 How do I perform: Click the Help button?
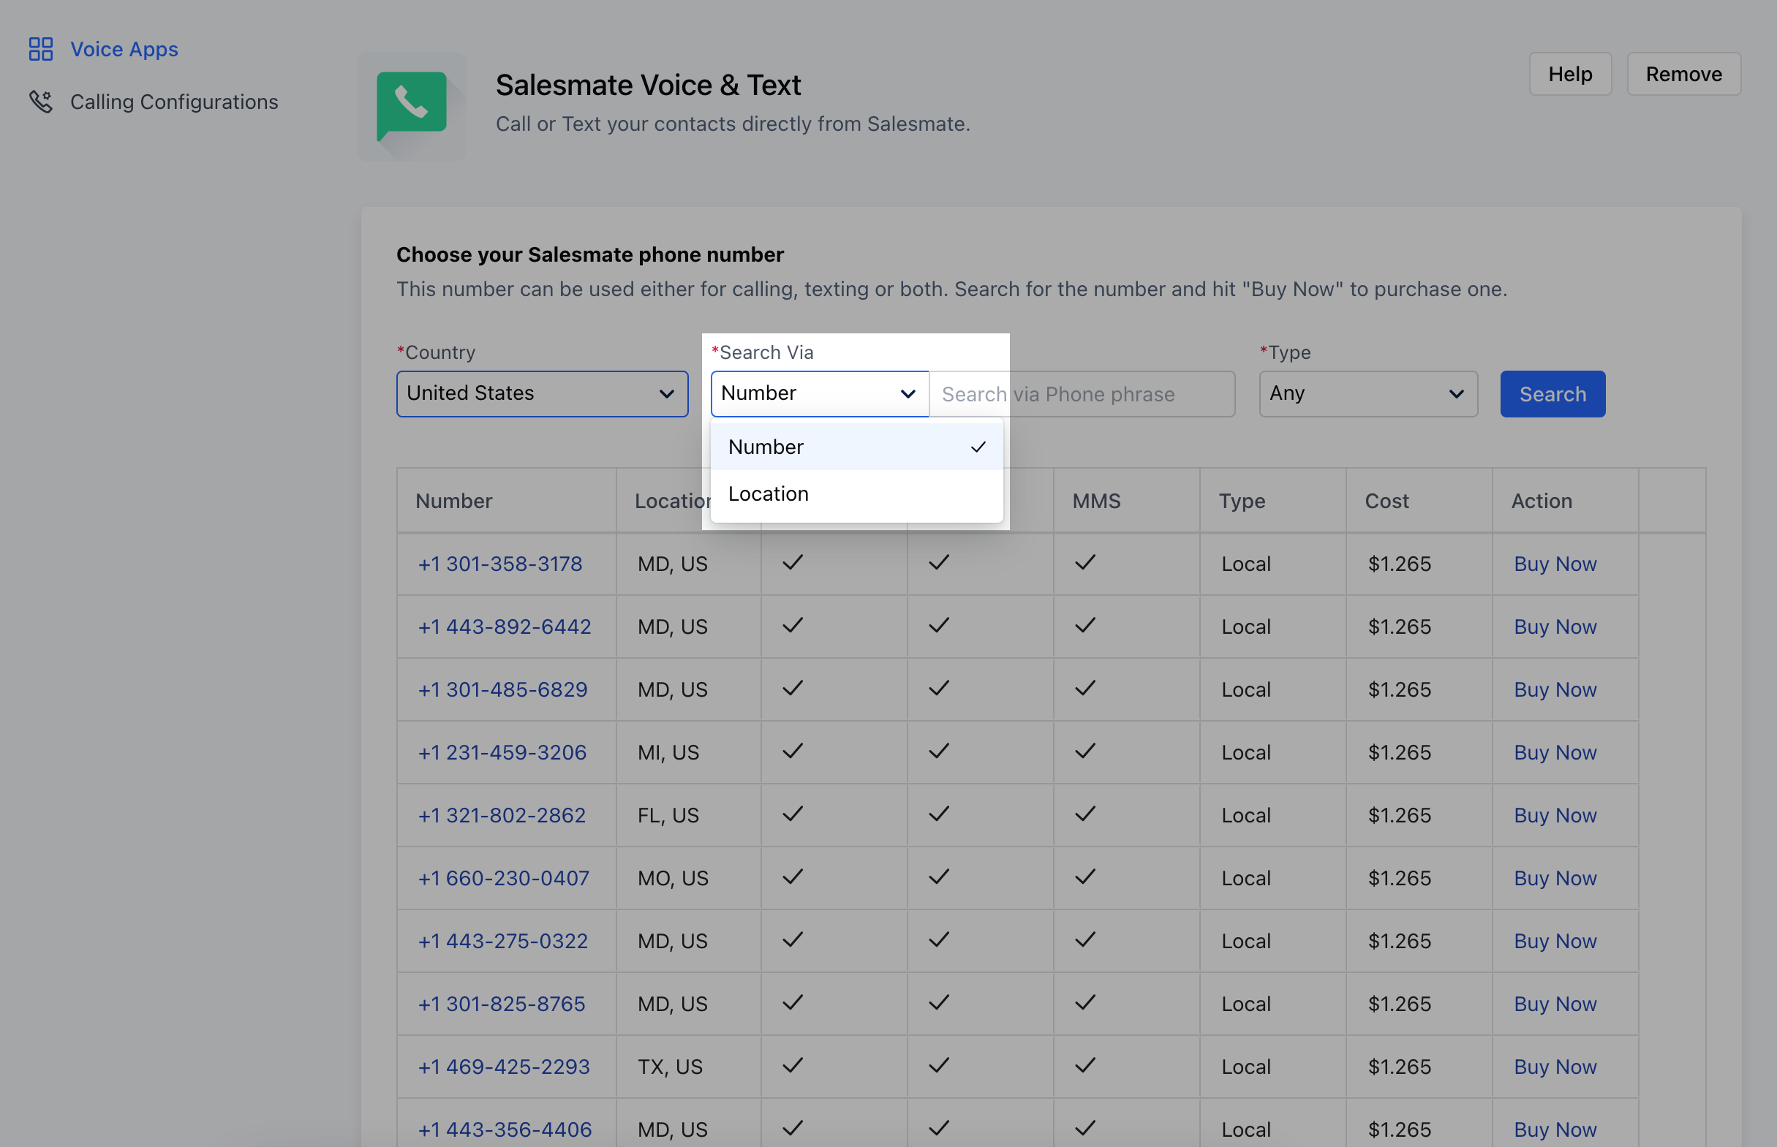1569,74
